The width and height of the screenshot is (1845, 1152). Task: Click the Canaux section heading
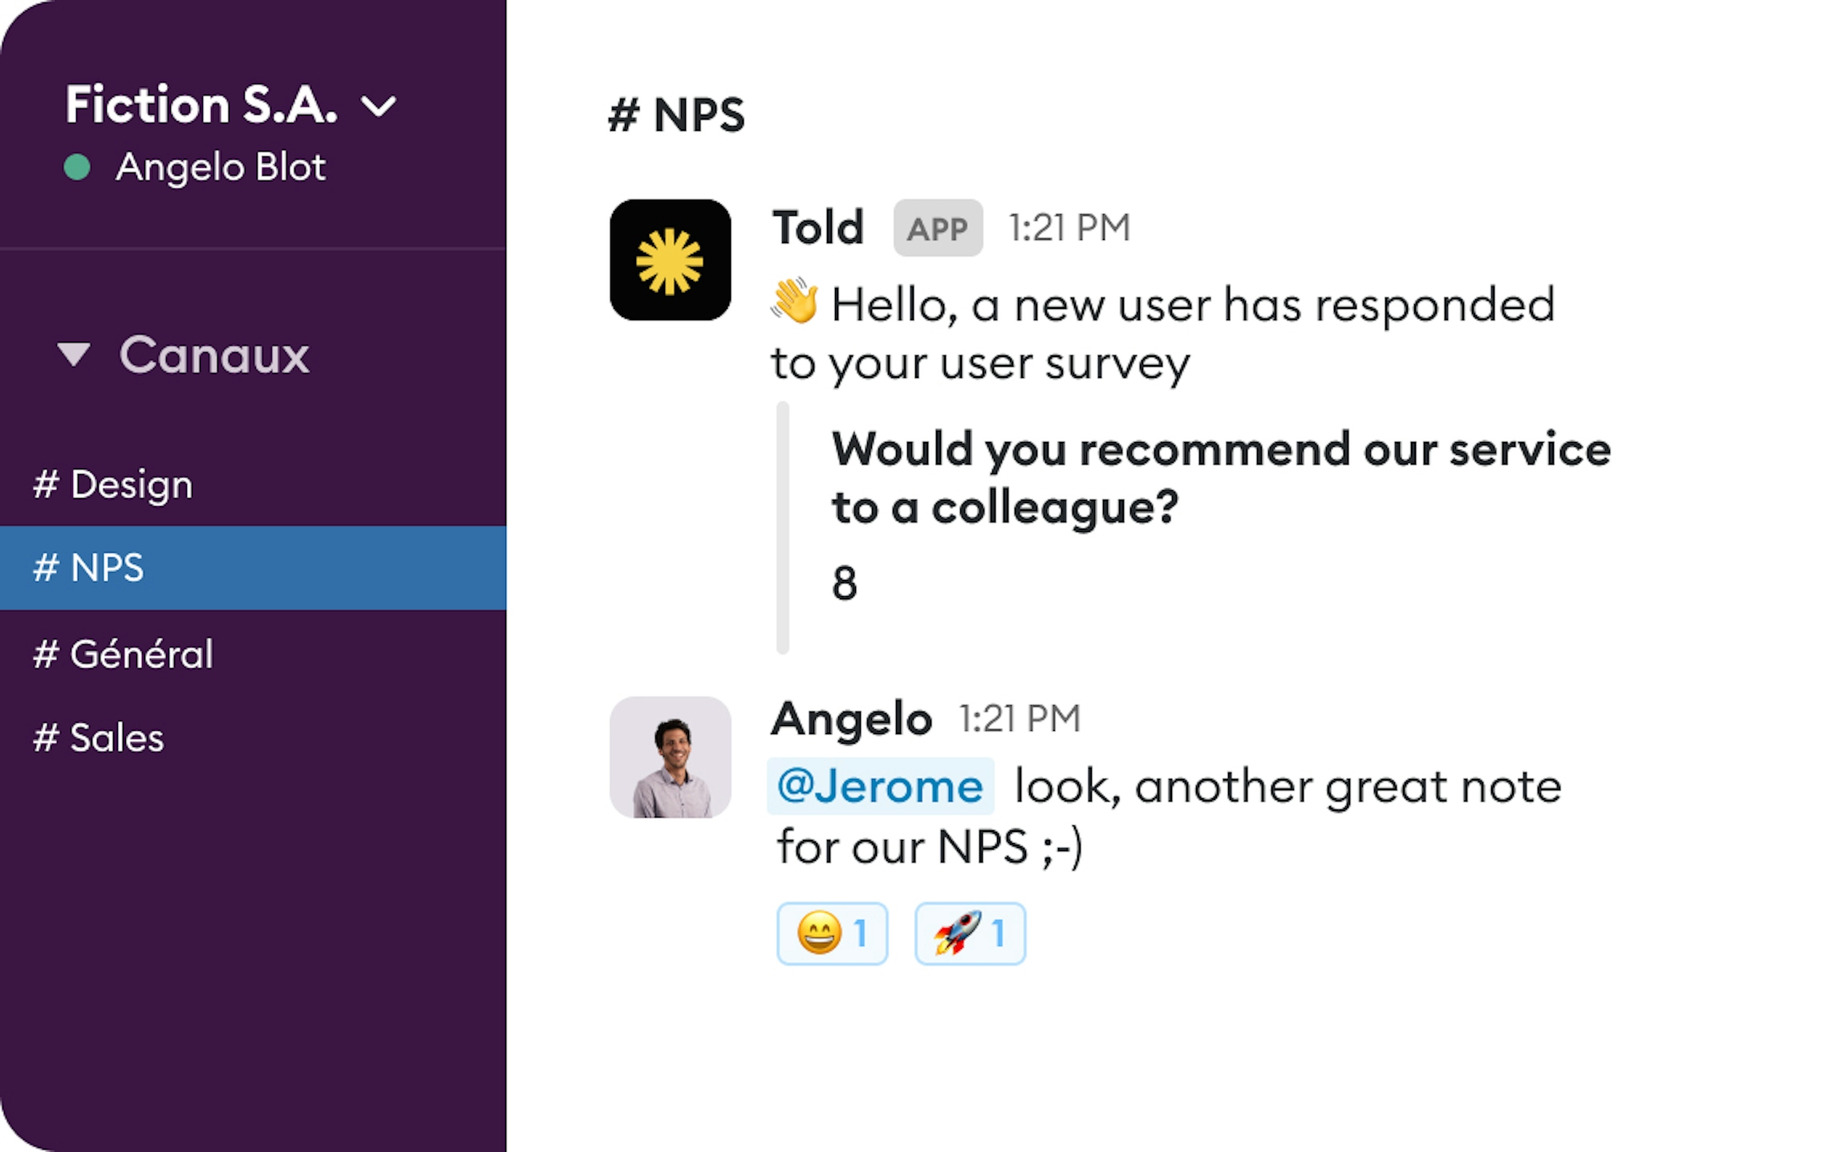[213, 355]
